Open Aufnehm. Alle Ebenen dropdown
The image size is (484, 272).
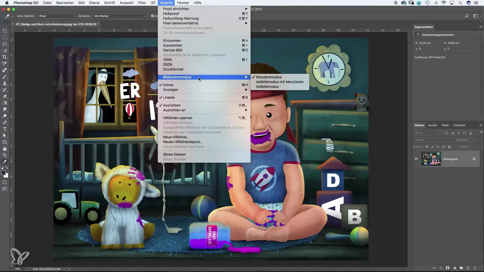pos(120,16)
